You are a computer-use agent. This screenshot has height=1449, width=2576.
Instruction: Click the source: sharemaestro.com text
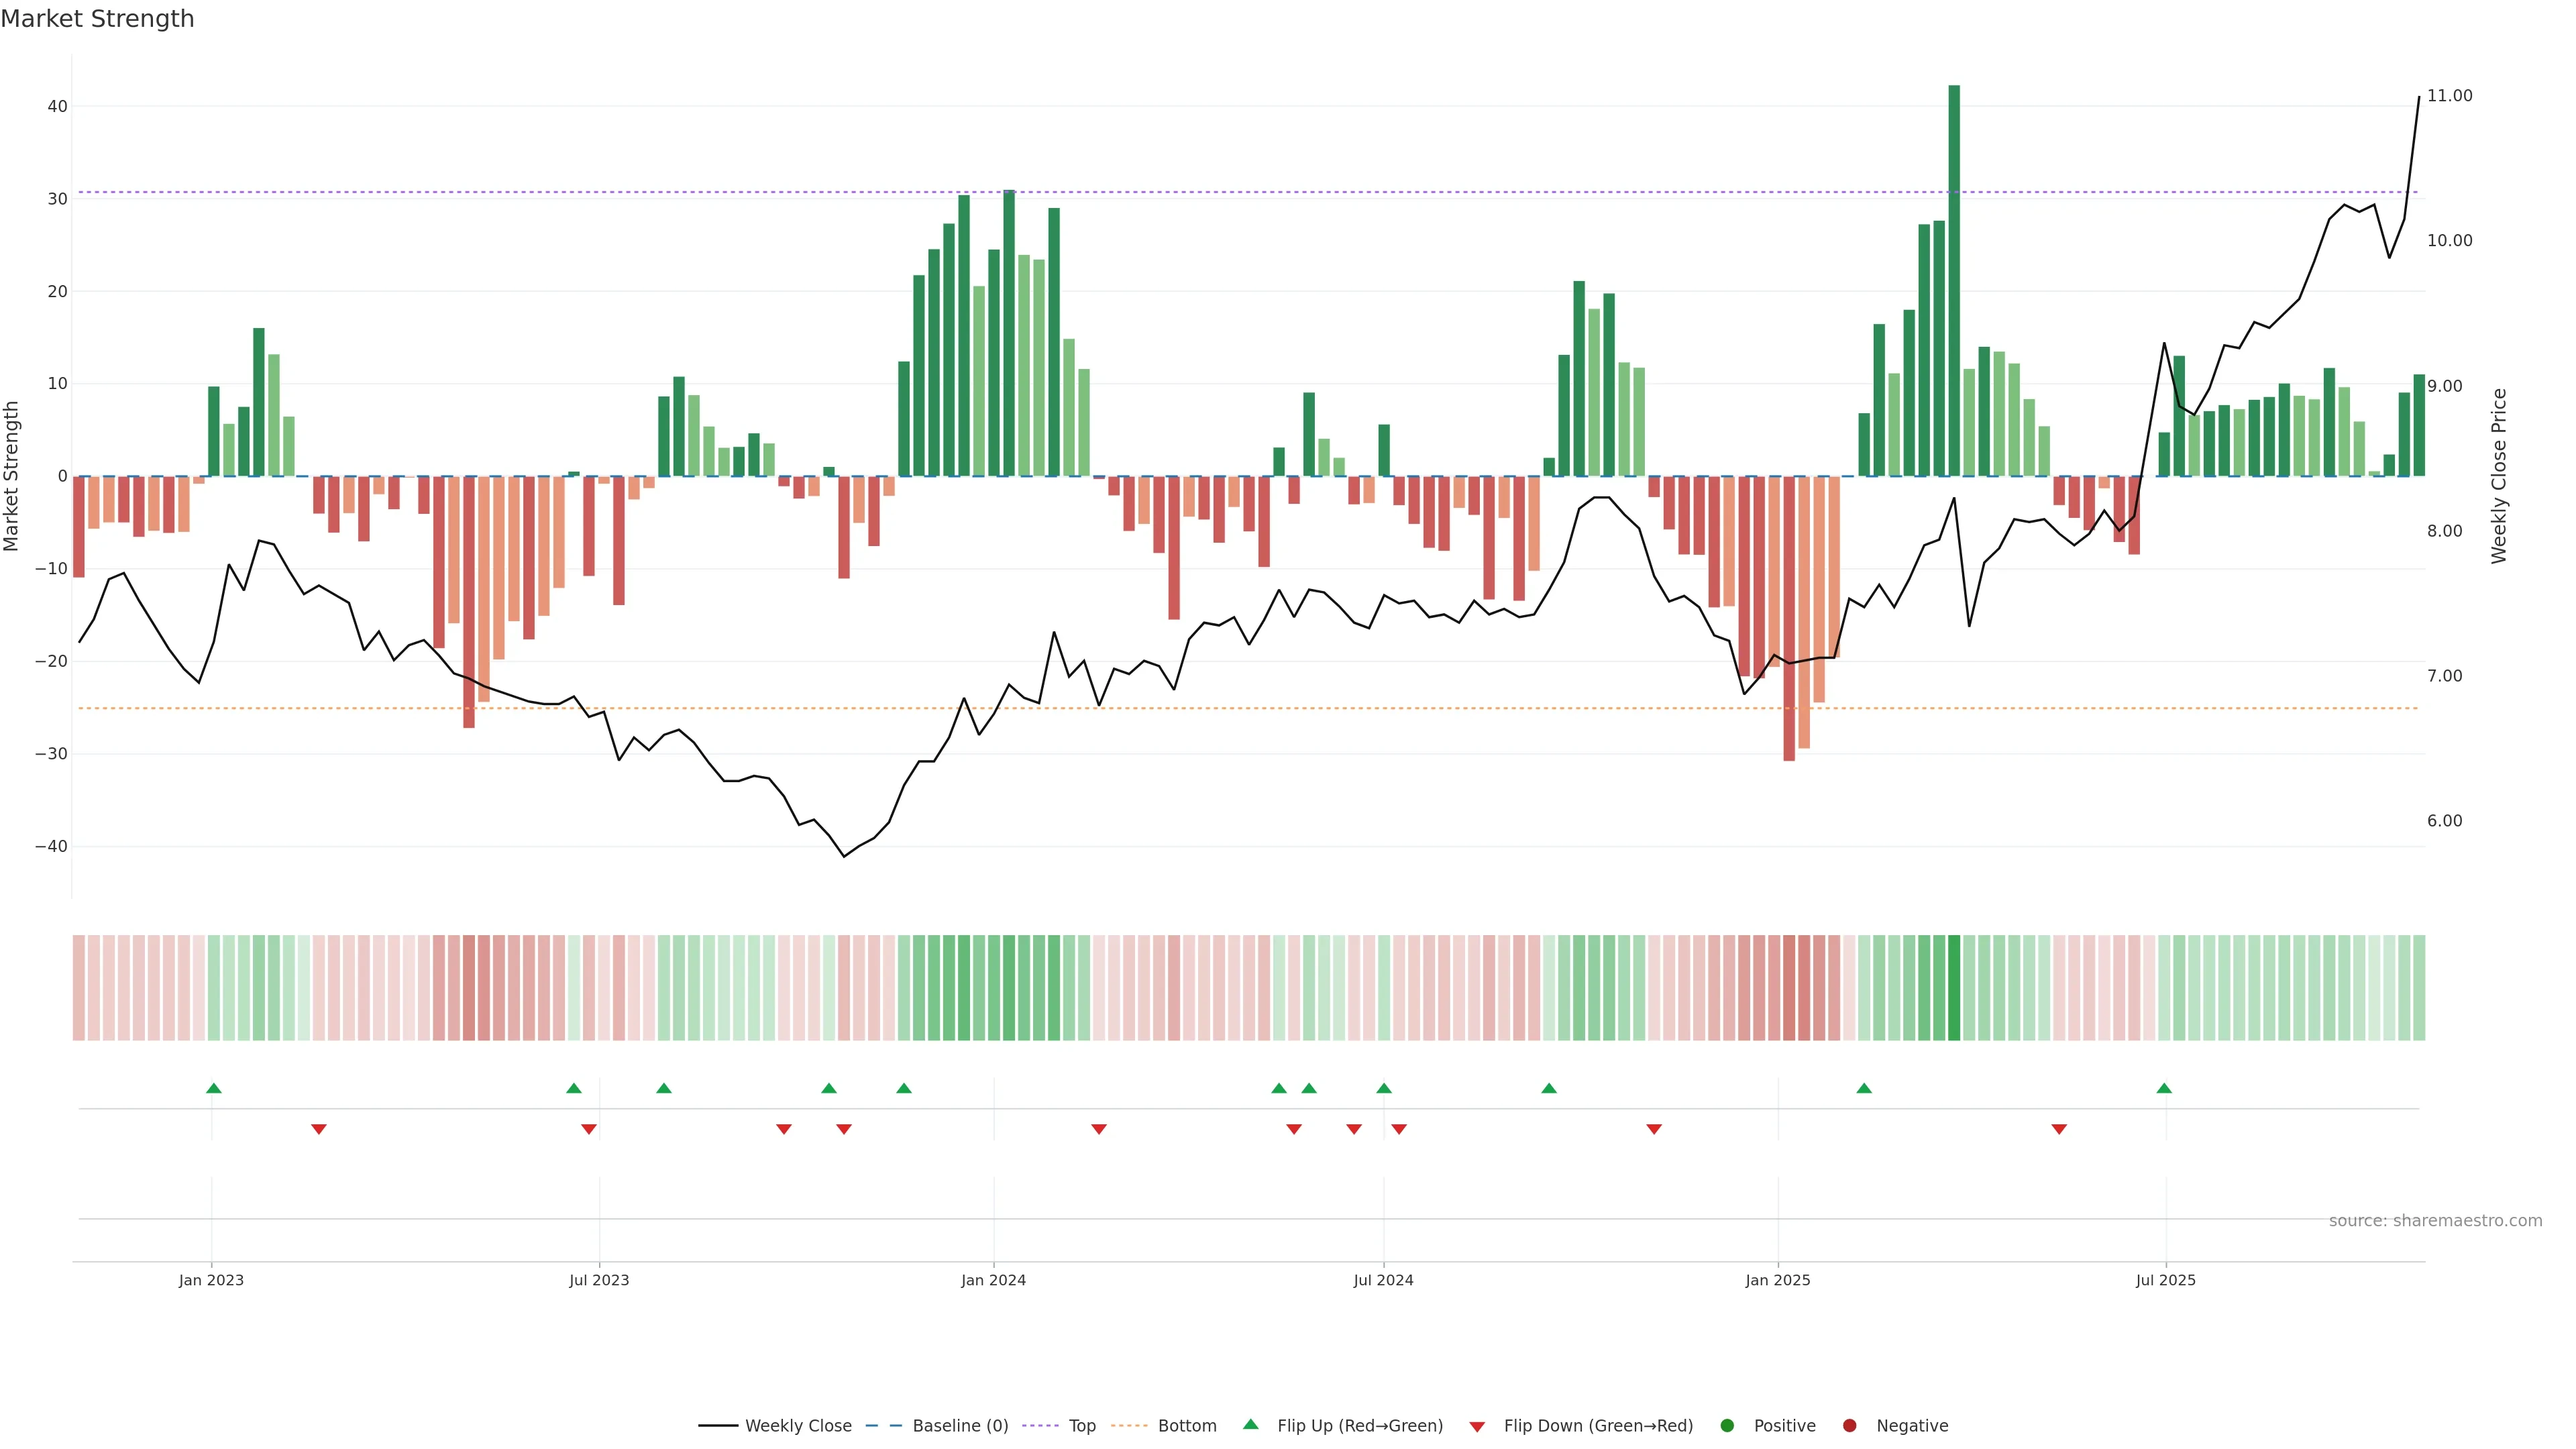click(2435, 1221)
